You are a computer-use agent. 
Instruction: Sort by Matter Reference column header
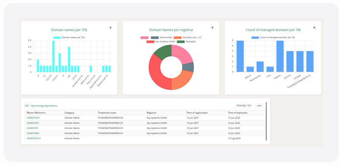(36, 112)
